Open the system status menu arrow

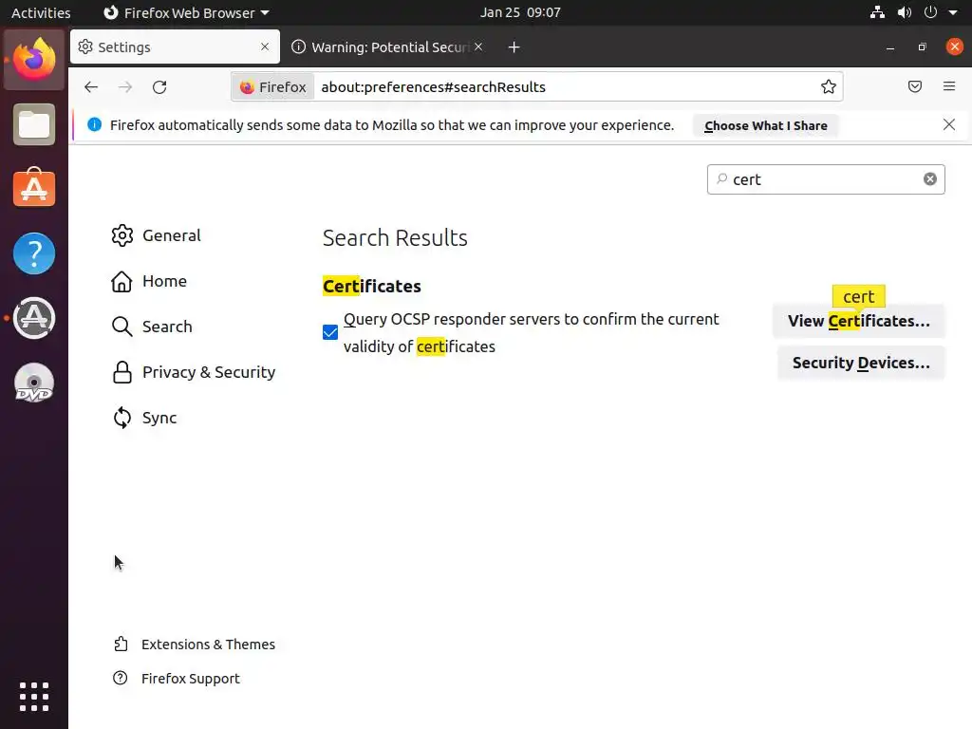pyautogui.click(x=952, y=13)
